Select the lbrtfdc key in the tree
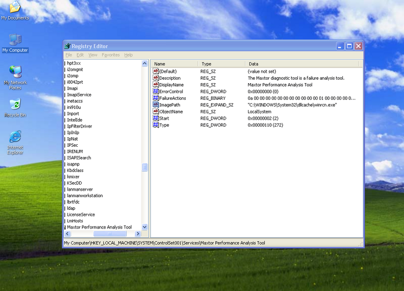The height and width of the screenshot is (291, 404). click(73, 202)
